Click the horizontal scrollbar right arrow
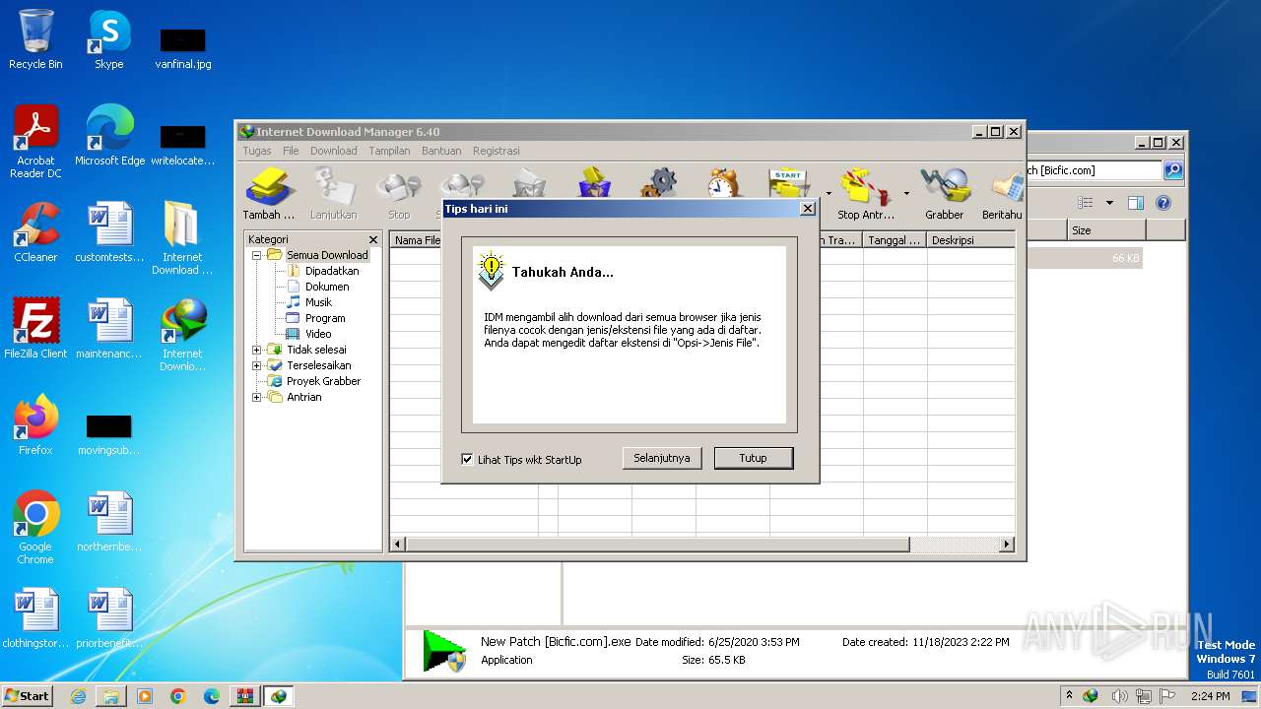The image size is (1261, 709). (x=1007, y=544)
